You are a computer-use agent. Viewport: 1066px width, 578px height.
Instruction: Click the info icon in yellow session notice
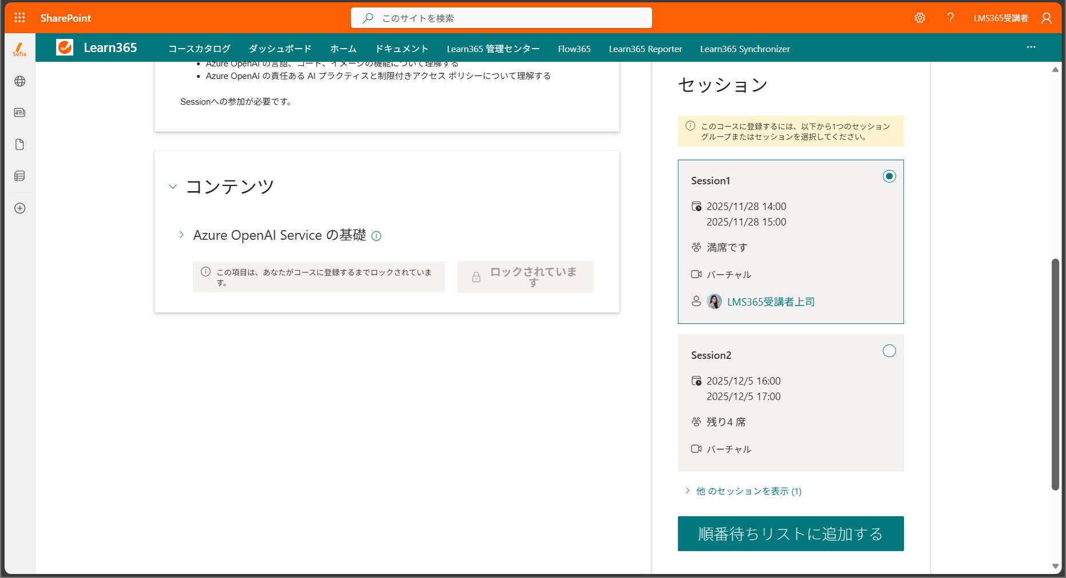coord(690,125)
